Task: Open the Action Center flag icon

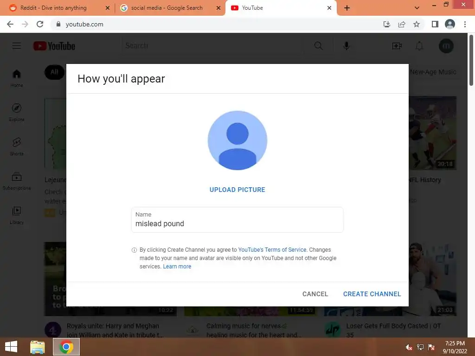Action: [431, 347]
